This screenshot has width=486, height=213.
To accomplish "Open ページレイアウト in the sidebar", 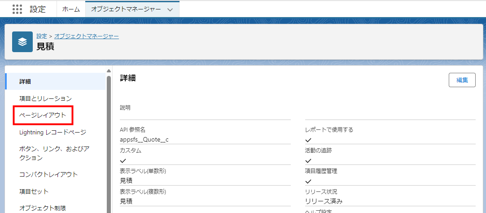I will (43, 115).
